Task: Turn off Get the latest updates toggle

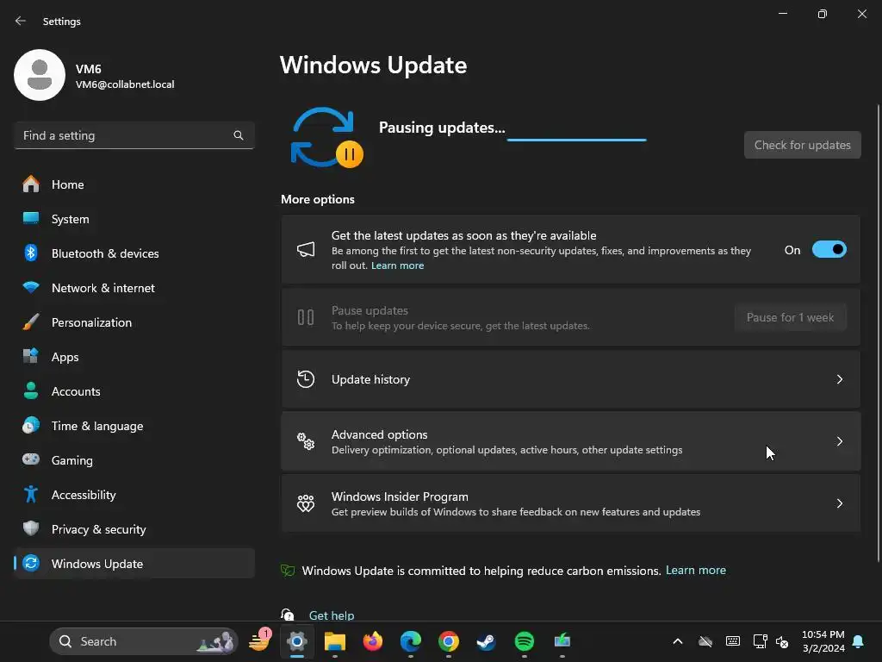Action: pyautogui.click(x=829, y=250)
